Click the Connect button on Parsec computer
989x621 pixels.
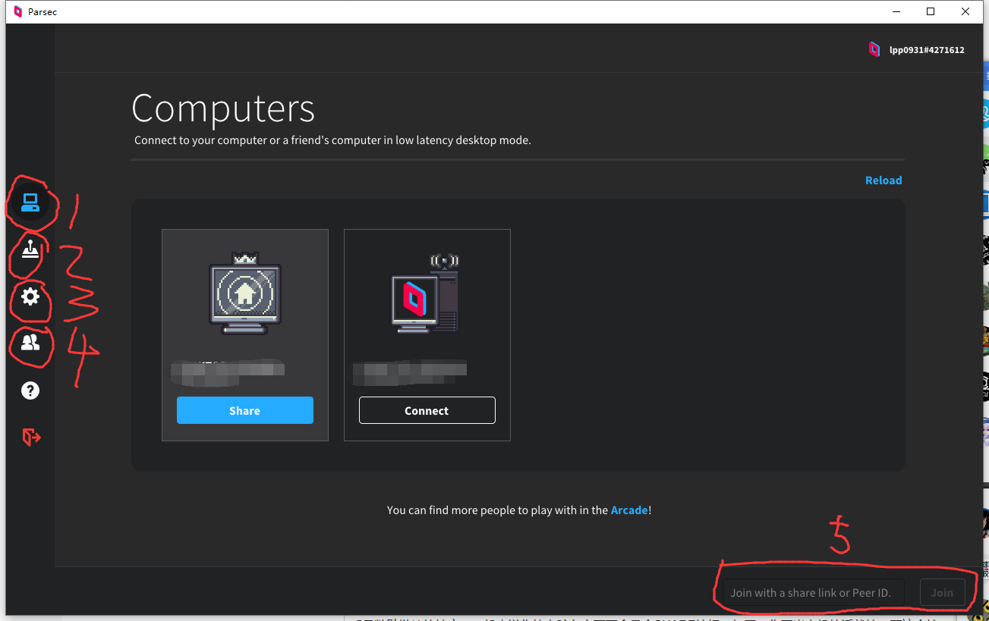point(427,410)
